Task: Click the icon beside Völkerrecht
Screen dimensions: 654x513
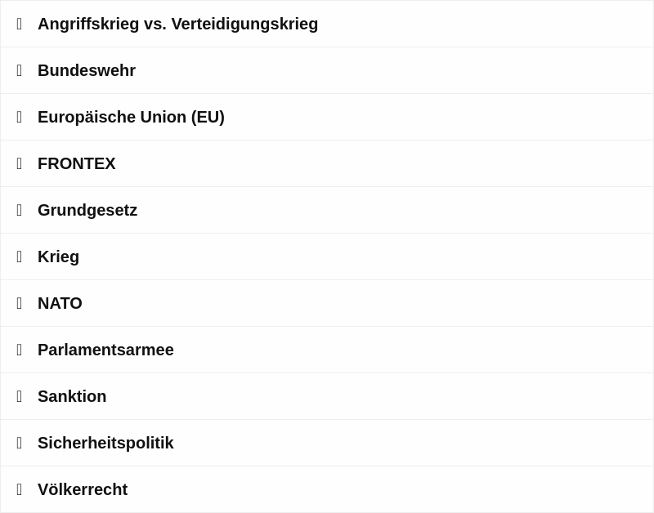Action: point(19,489)
